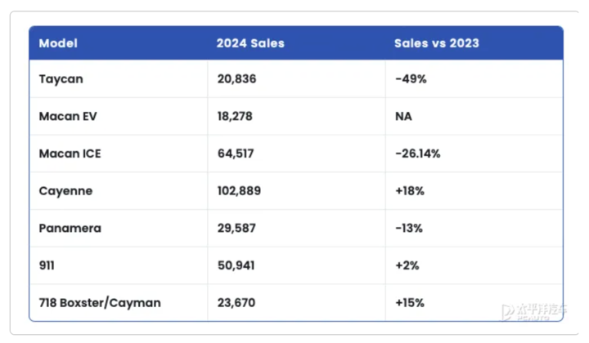Select the Taycan model cell

pos(61,79)
